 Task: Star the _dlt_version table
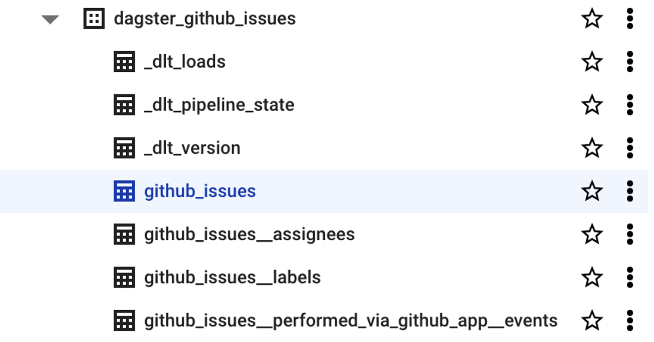pyautogui.click(x=592, y=148)
